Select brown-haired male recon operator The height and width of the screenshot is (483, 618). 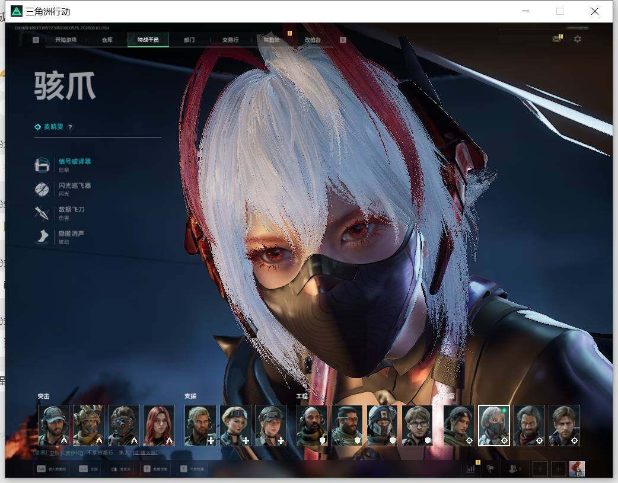click(565, 425)
